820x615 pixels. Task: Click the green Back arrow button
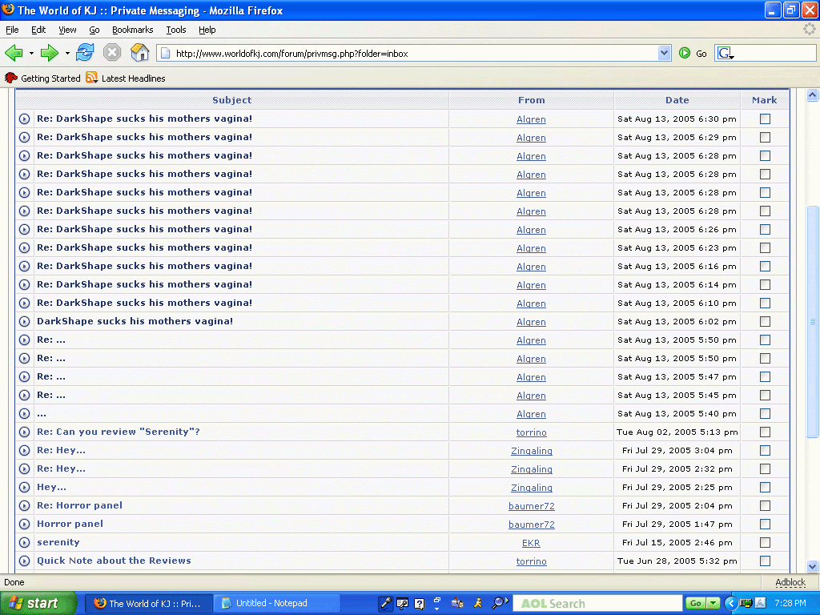14,53
